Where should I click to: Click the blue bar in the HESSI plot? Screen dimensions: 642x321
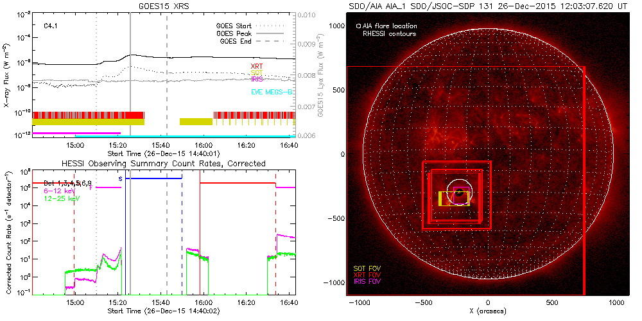(154, 178)
